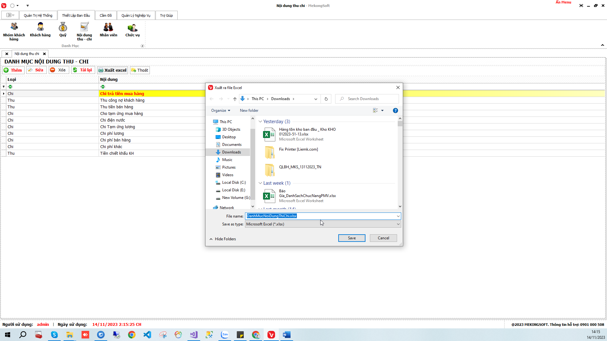Open the Windows Start menu

click(8, 335)
